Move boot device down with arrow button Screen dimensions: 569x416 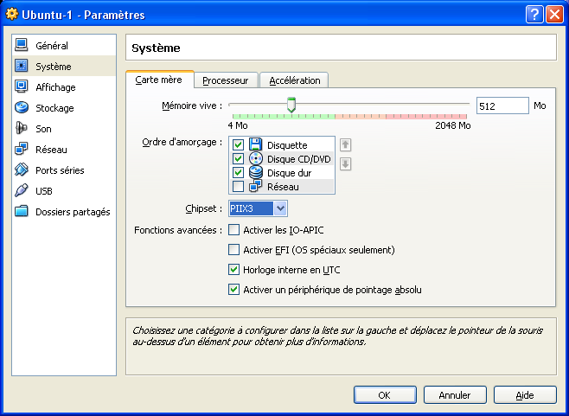[346, 163]
